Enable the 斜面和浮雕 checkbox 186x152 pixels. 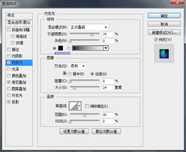[x=9, y=30]
